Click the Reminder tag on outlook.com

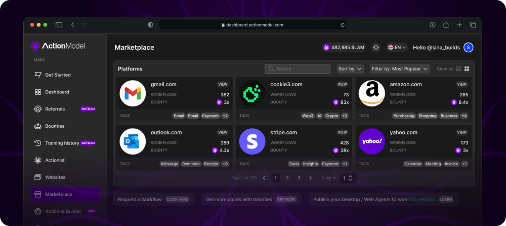pyautogui.click(x=191, y=164)
